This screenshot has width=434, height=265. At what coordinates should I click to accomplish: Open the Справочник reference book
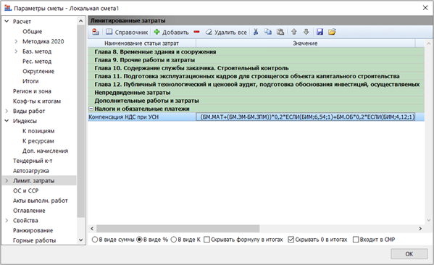point(127,32)
